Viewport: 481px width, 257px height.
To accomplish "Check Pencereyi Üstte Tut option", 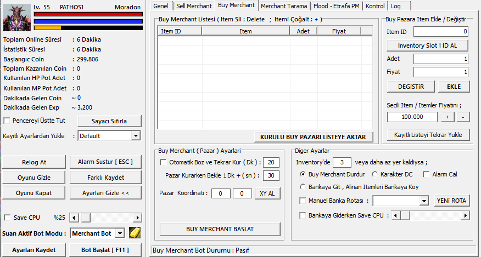I will (x=7, y=121).
